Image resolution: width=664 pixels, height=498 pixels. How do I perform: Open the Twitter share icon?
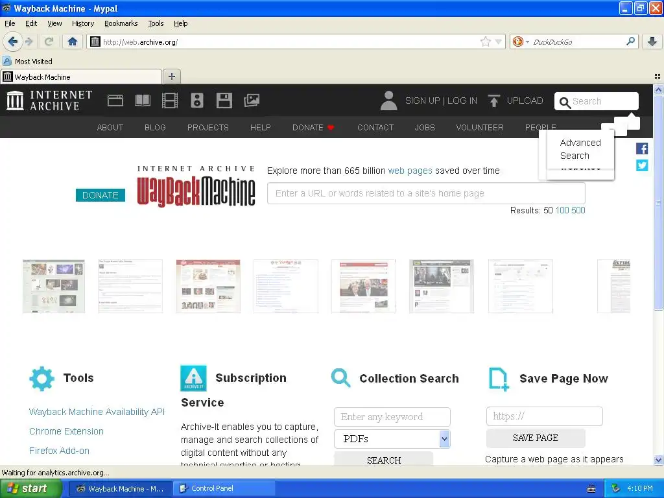(x=642, y=165)
